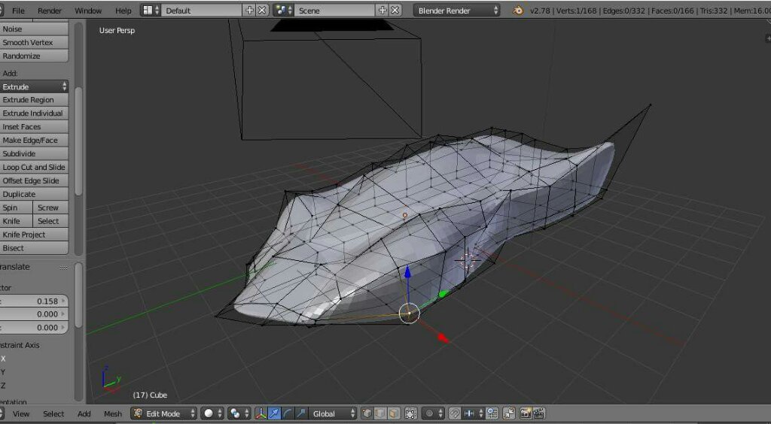This screenshot has height=424, width=771.
Task: Click the OpenGL render image camera icon
Action: click(526, 413)
